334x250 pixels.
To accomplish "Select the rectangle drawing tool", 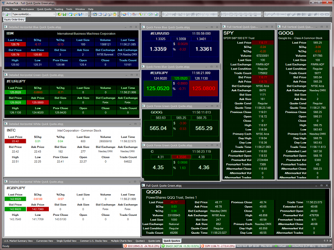I will pyautogui.click(x=327, y=14).
